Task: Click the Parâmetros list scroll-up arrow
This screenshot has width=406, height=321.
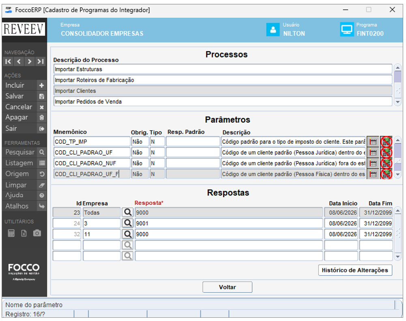Action: (x=398, y=140)
